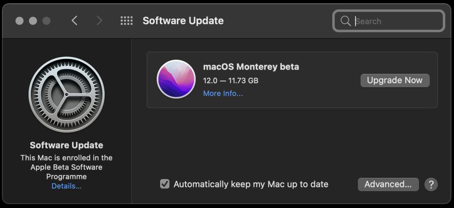This screenshot has width=454, height=208.
Task: Click the magnifying glass search icon
Action: click(x=346, y=21)
